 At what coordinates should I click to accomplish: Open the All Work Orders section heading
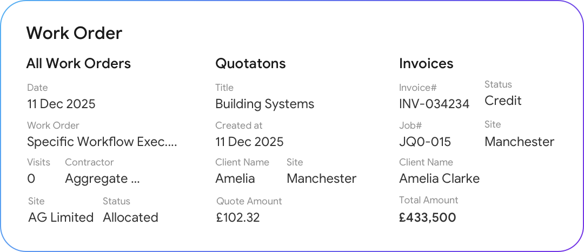78,64
